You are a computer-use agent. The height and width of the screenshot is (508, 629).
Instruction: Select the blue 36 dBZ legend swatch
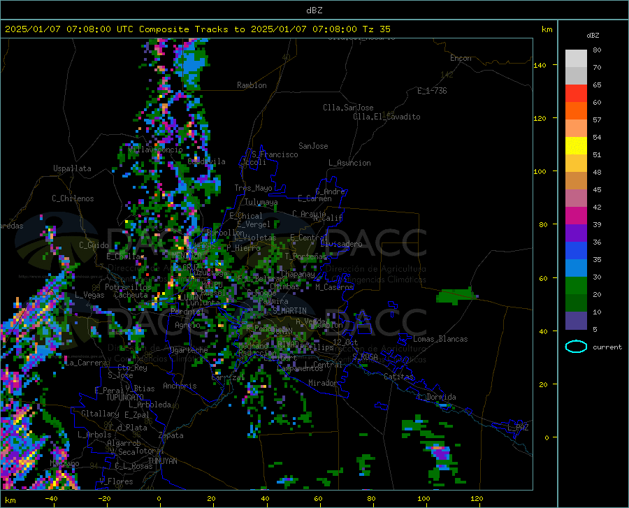[576, 251]
